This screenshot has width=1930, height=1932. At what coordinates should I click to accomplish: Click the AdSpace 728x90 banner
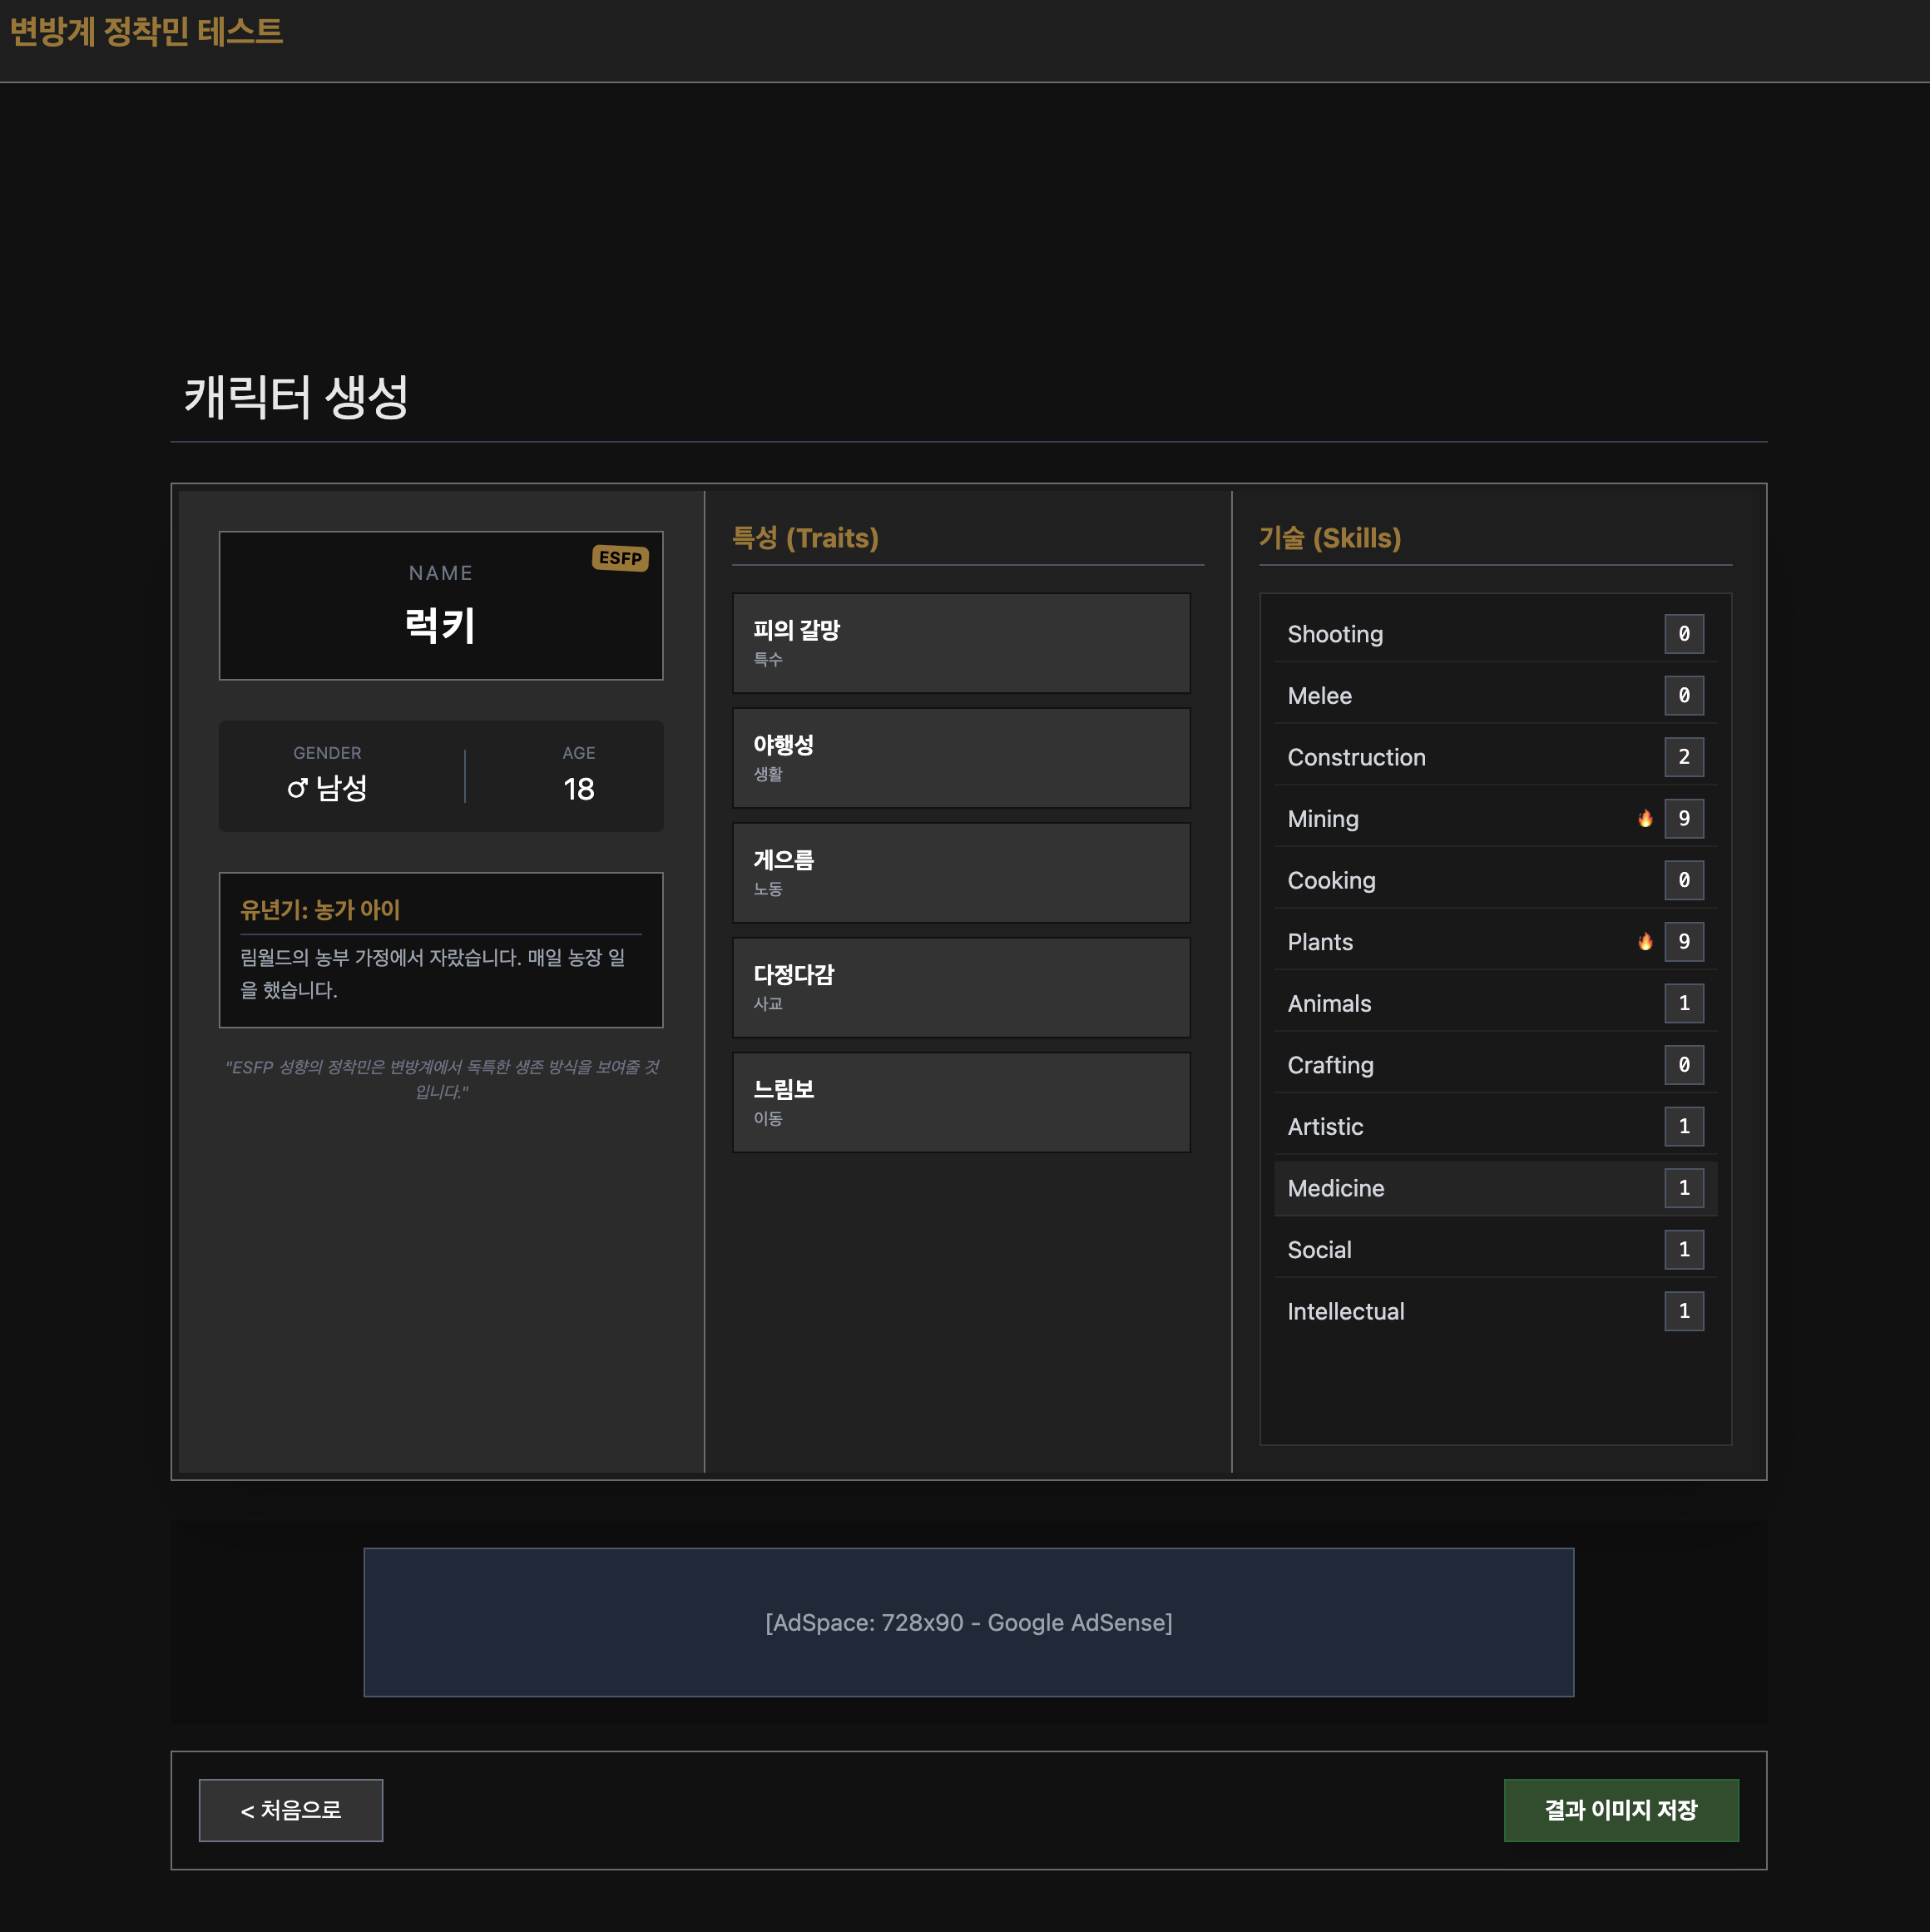point(968,1622)
